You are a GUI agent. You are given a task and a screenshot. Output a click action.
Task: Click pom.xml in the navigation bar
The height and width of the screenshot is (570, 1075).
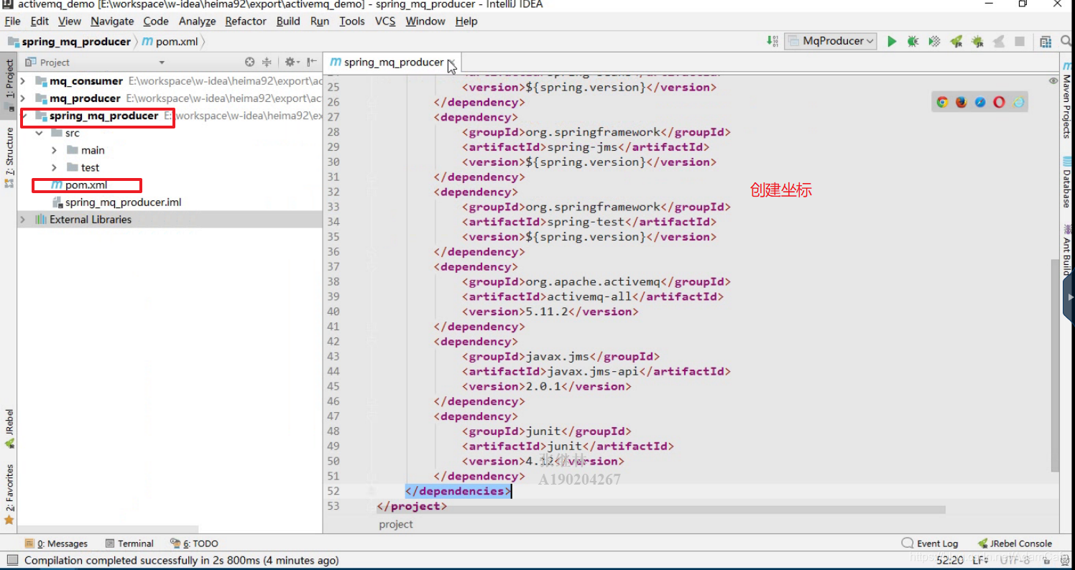click(170, 42)
